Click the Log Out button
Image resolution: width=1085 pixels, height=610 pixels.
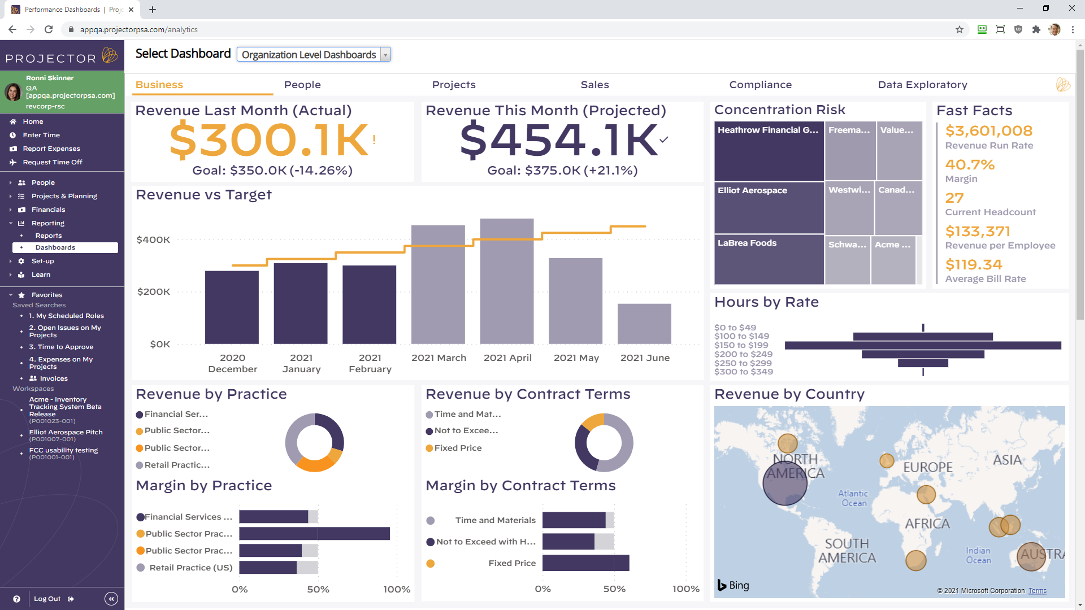coord(47,599)
